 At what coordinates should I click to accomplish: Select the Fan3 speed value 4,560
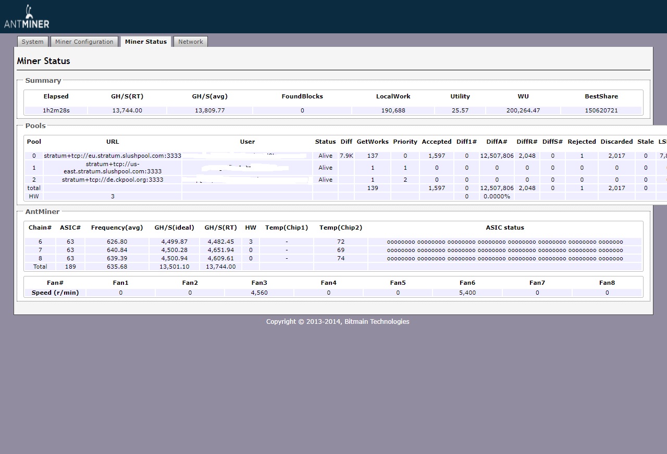pos(260,293)
